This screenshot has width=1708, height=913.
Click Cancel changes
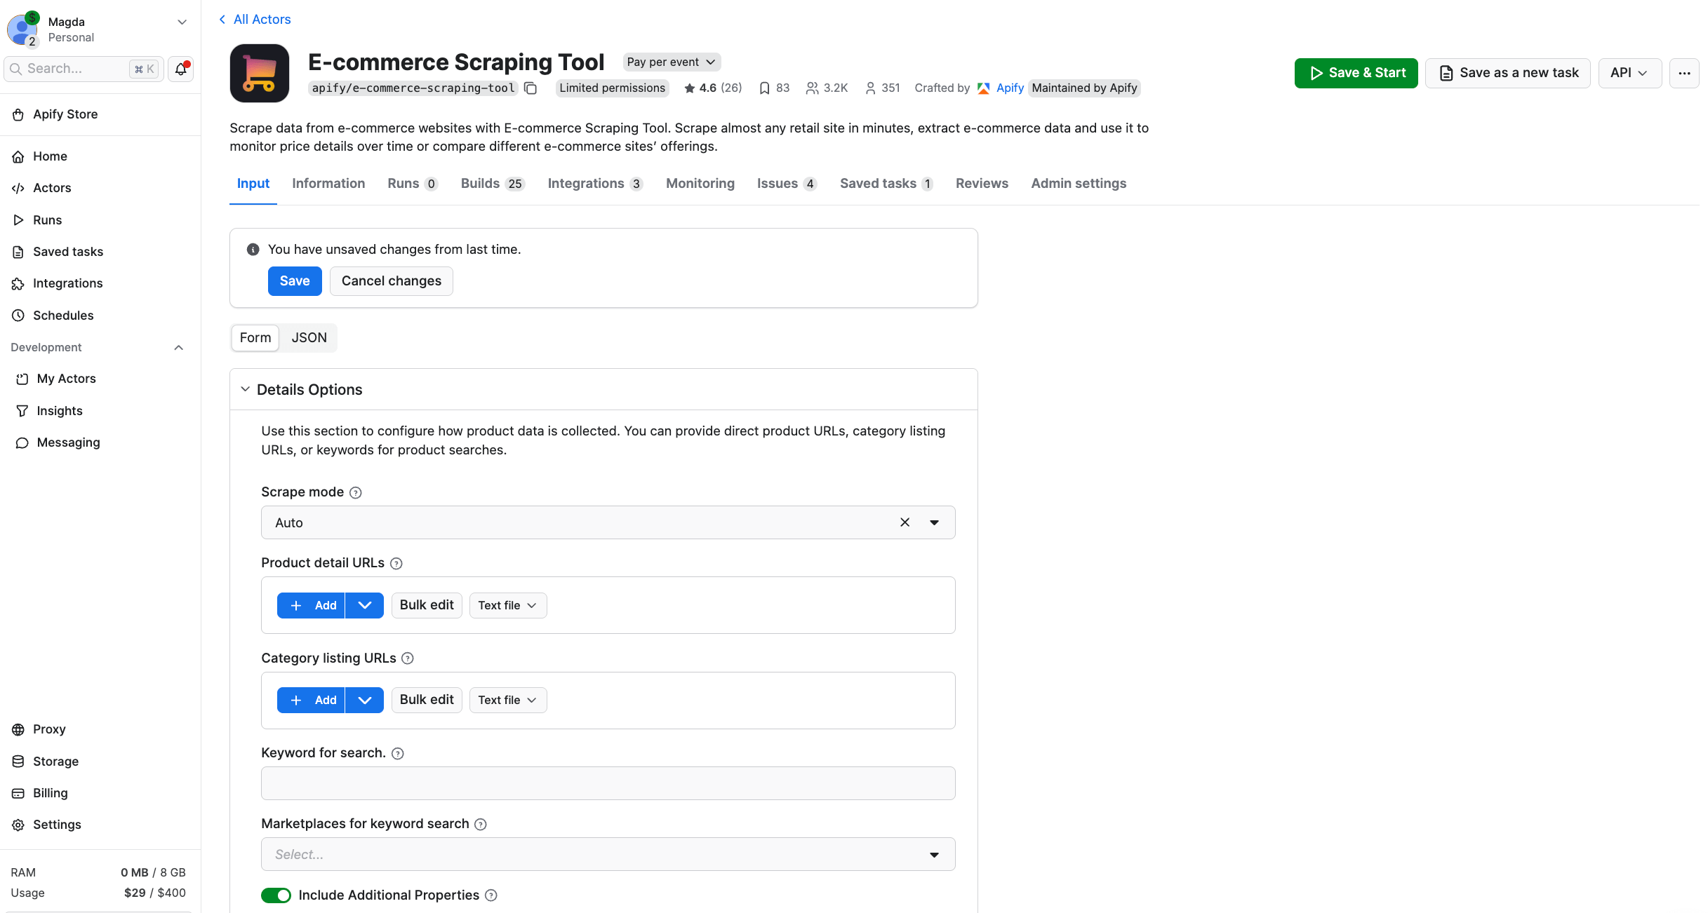(391, 280)
